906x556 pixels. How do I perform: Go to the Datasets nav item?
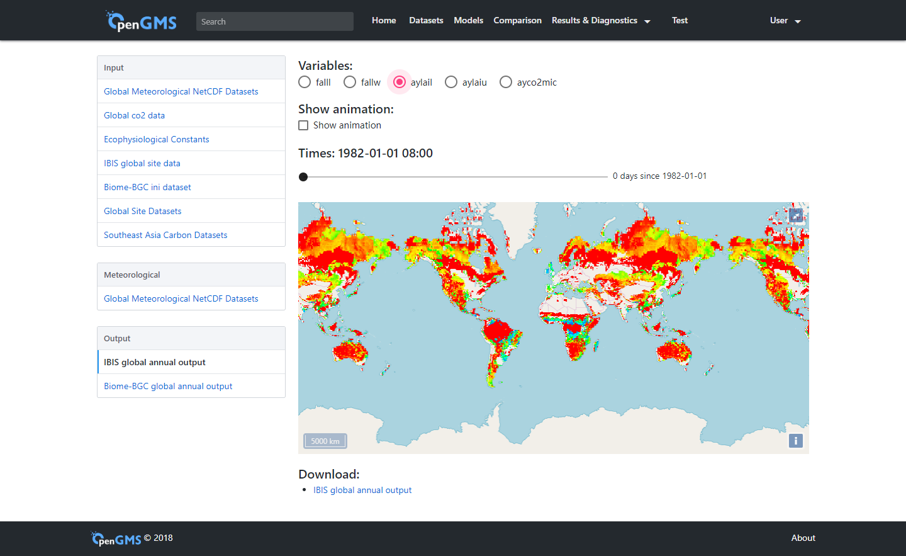click(426, 21)
